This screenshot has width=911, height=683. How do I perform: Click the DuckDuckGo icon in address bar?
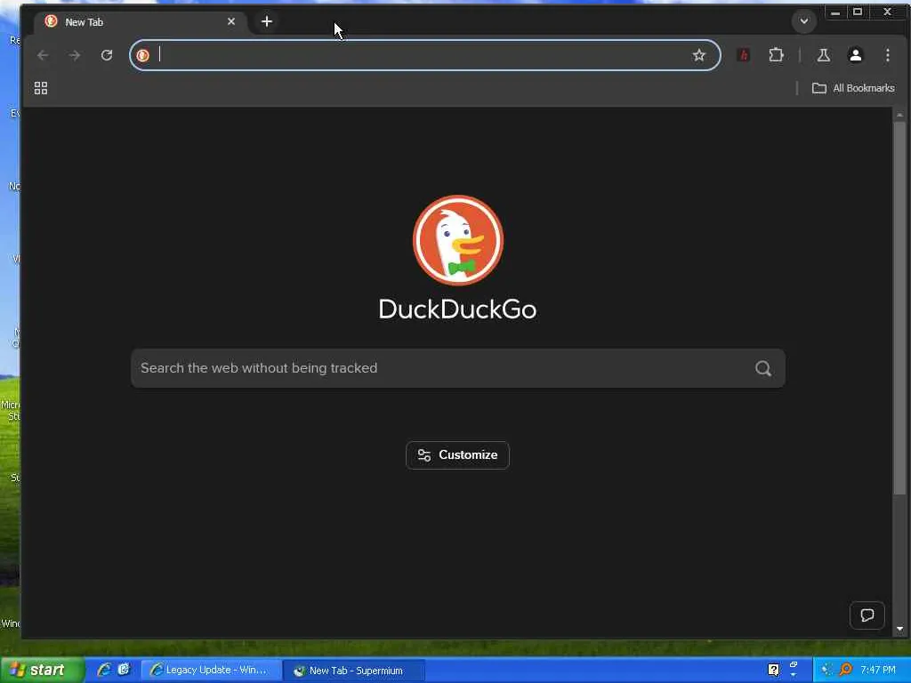coord(143,55)
